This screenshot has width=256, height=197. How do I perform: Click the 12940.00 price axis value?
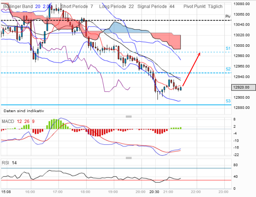241,77
